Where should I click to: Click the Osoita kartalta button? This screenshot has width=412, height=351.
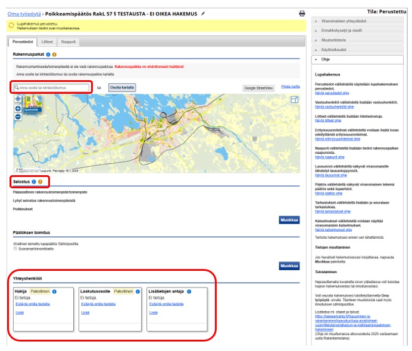pyautogui.click(x=122, y=87)
